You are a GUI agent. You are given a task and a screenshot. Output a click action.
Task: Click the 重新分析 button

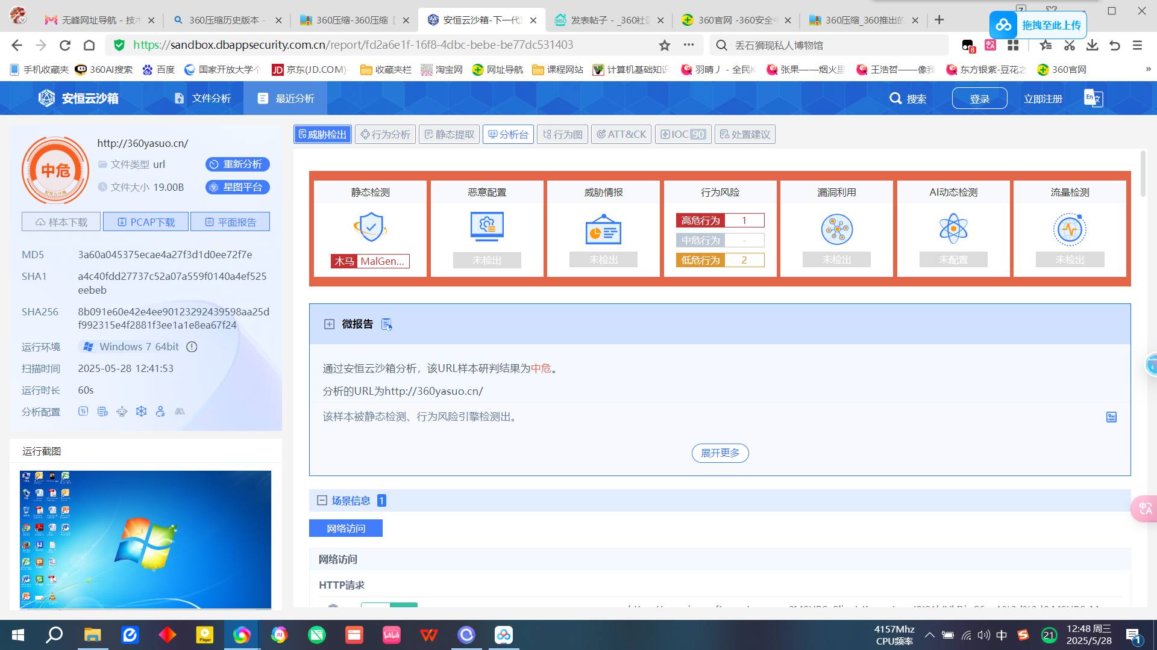click(237, 164)
